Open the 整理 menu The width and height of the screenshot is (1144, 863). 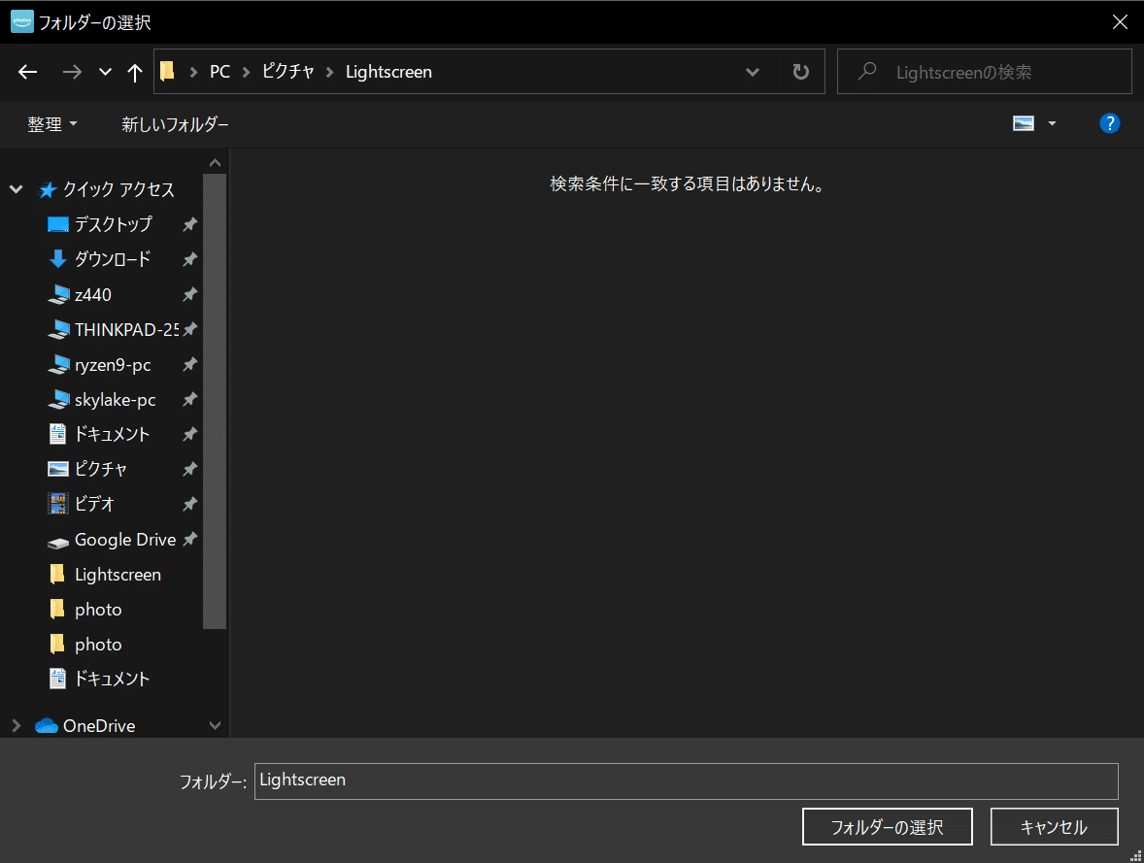(51, 124)
